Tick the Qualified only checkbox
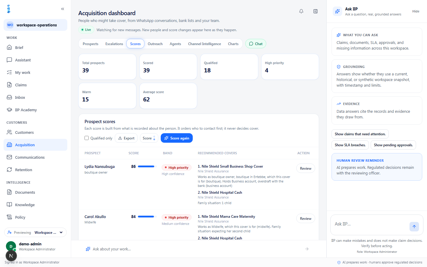This screenshot has width=427, height=267. coord(87,138)
